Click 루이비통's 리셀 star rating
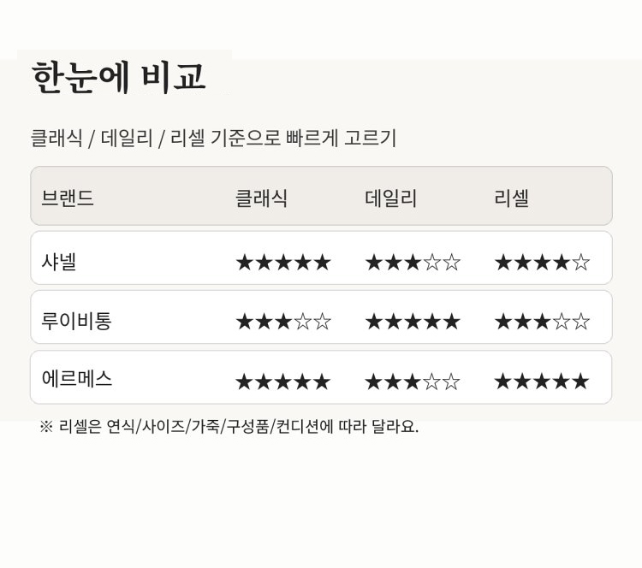The height and width of the screenshot is (568, 642). tap(541, 322)
